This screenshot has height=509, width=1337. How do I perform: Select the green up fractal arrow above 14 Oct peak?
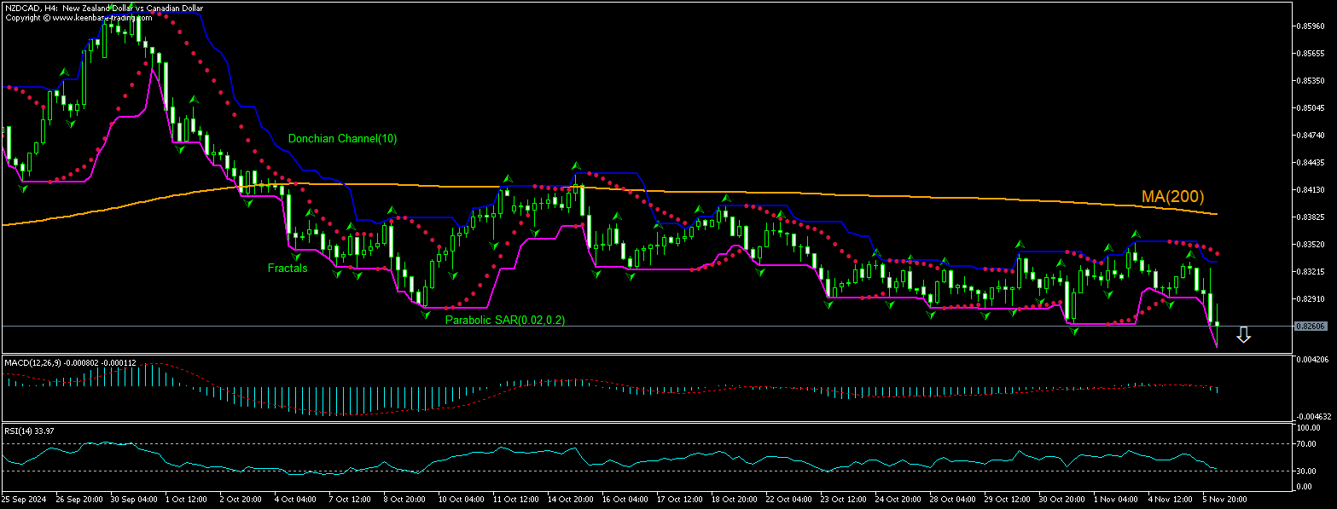577,164
